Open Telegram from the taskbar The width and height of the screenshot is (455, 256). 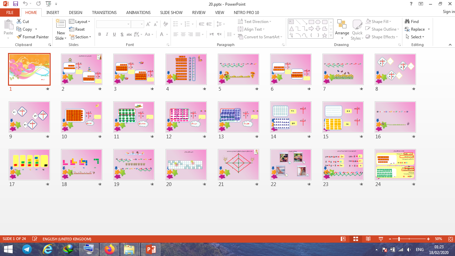27,249
